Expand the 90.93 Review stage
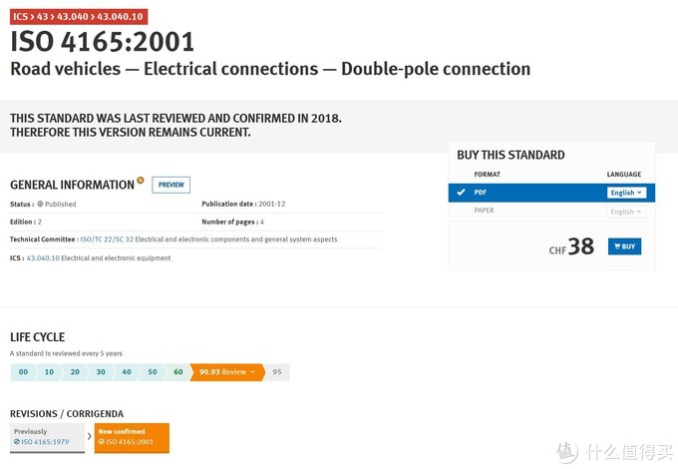 click(x=226, y=372)
